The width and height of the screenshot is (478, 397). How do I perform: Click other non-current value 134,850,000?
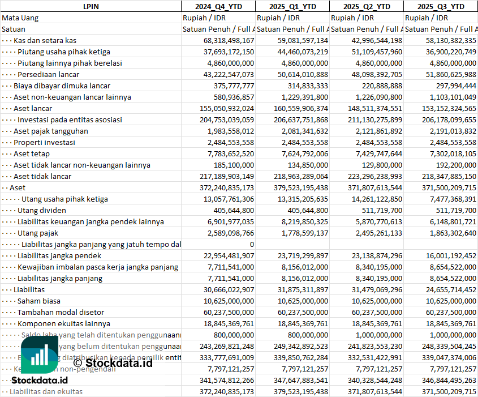coord(308,165)
